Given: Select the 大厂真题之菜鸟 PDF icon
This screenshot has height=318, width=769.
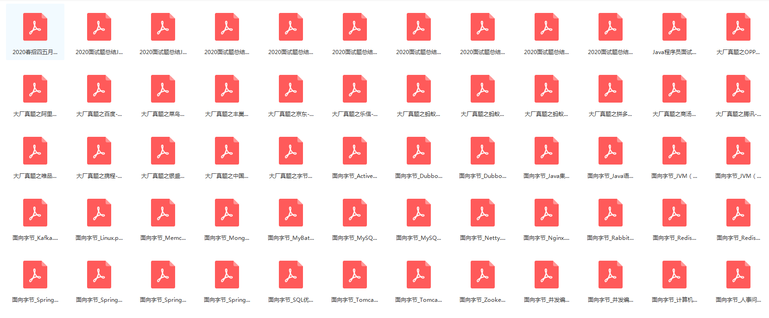Looking at the screenshot, I should pos(163,89).
